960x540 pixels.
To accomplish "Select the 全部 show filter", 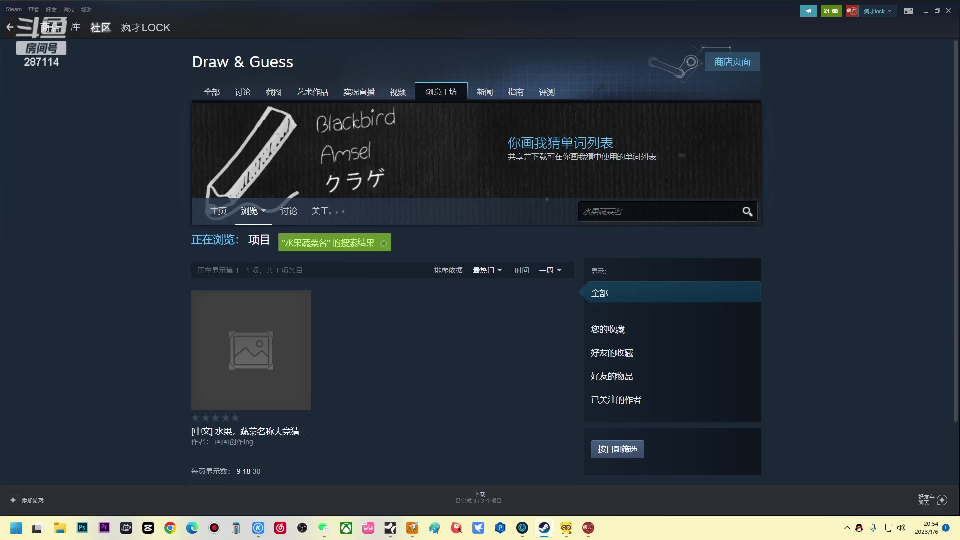I will point(672,293).
